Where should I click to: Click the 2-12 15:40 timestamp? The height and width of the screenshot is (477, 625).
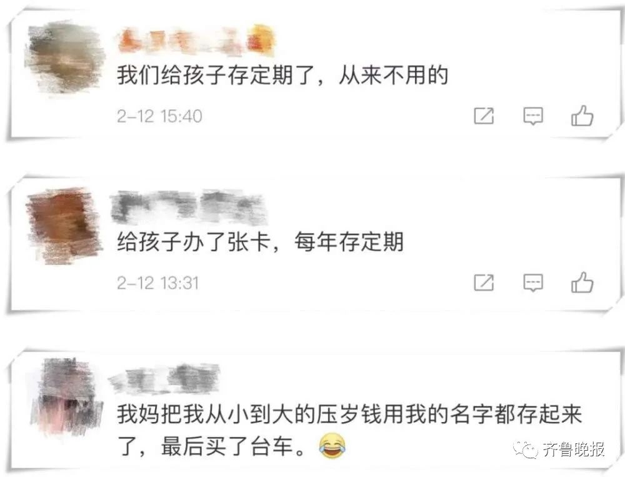click(x=159, y=116)
